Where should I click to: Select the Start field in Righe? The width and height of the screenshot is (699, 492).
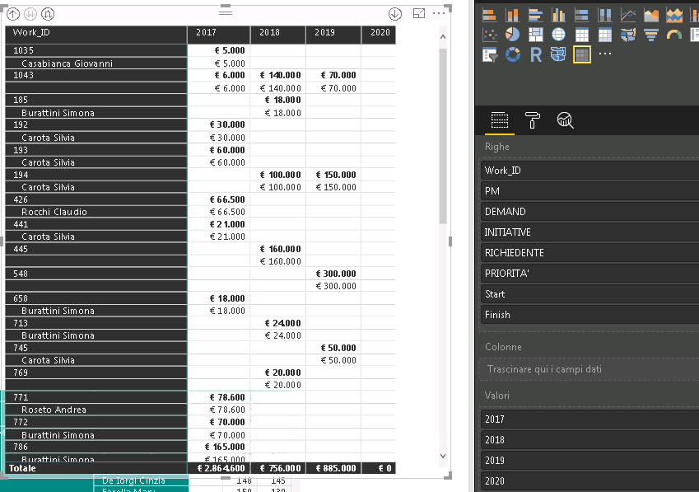[x=589, y=294]
